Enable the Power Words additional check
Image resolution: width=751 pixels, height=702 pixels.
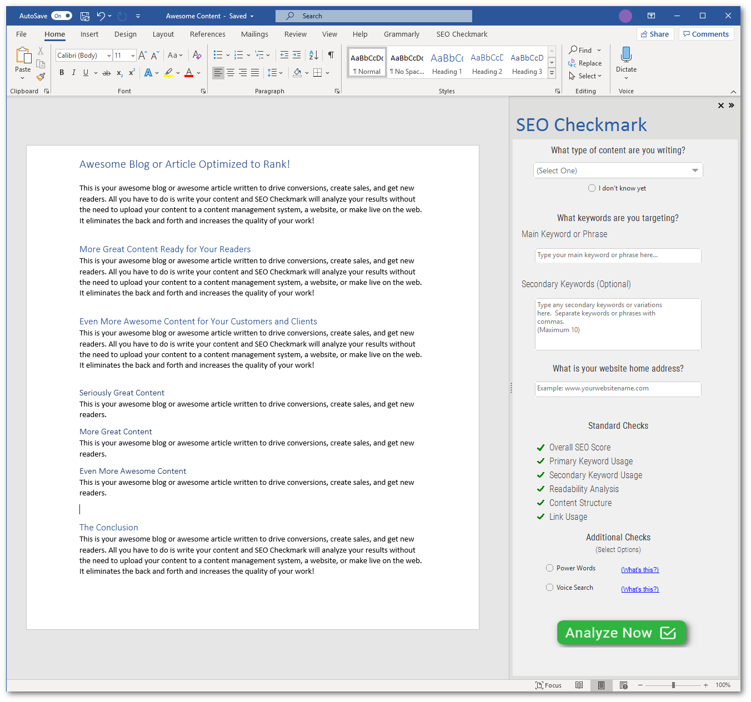[549, 568]
